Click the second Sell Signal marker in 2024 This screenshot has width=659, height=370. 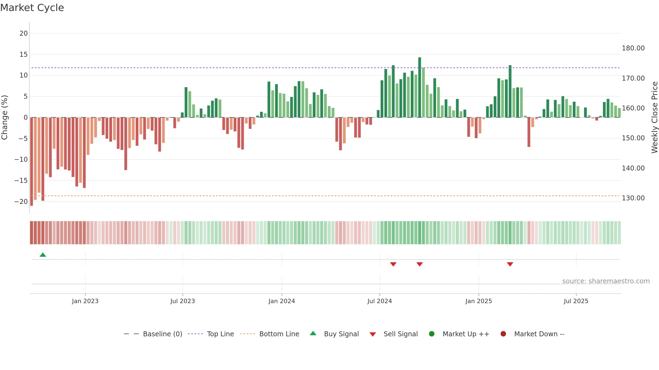(420, 264)
